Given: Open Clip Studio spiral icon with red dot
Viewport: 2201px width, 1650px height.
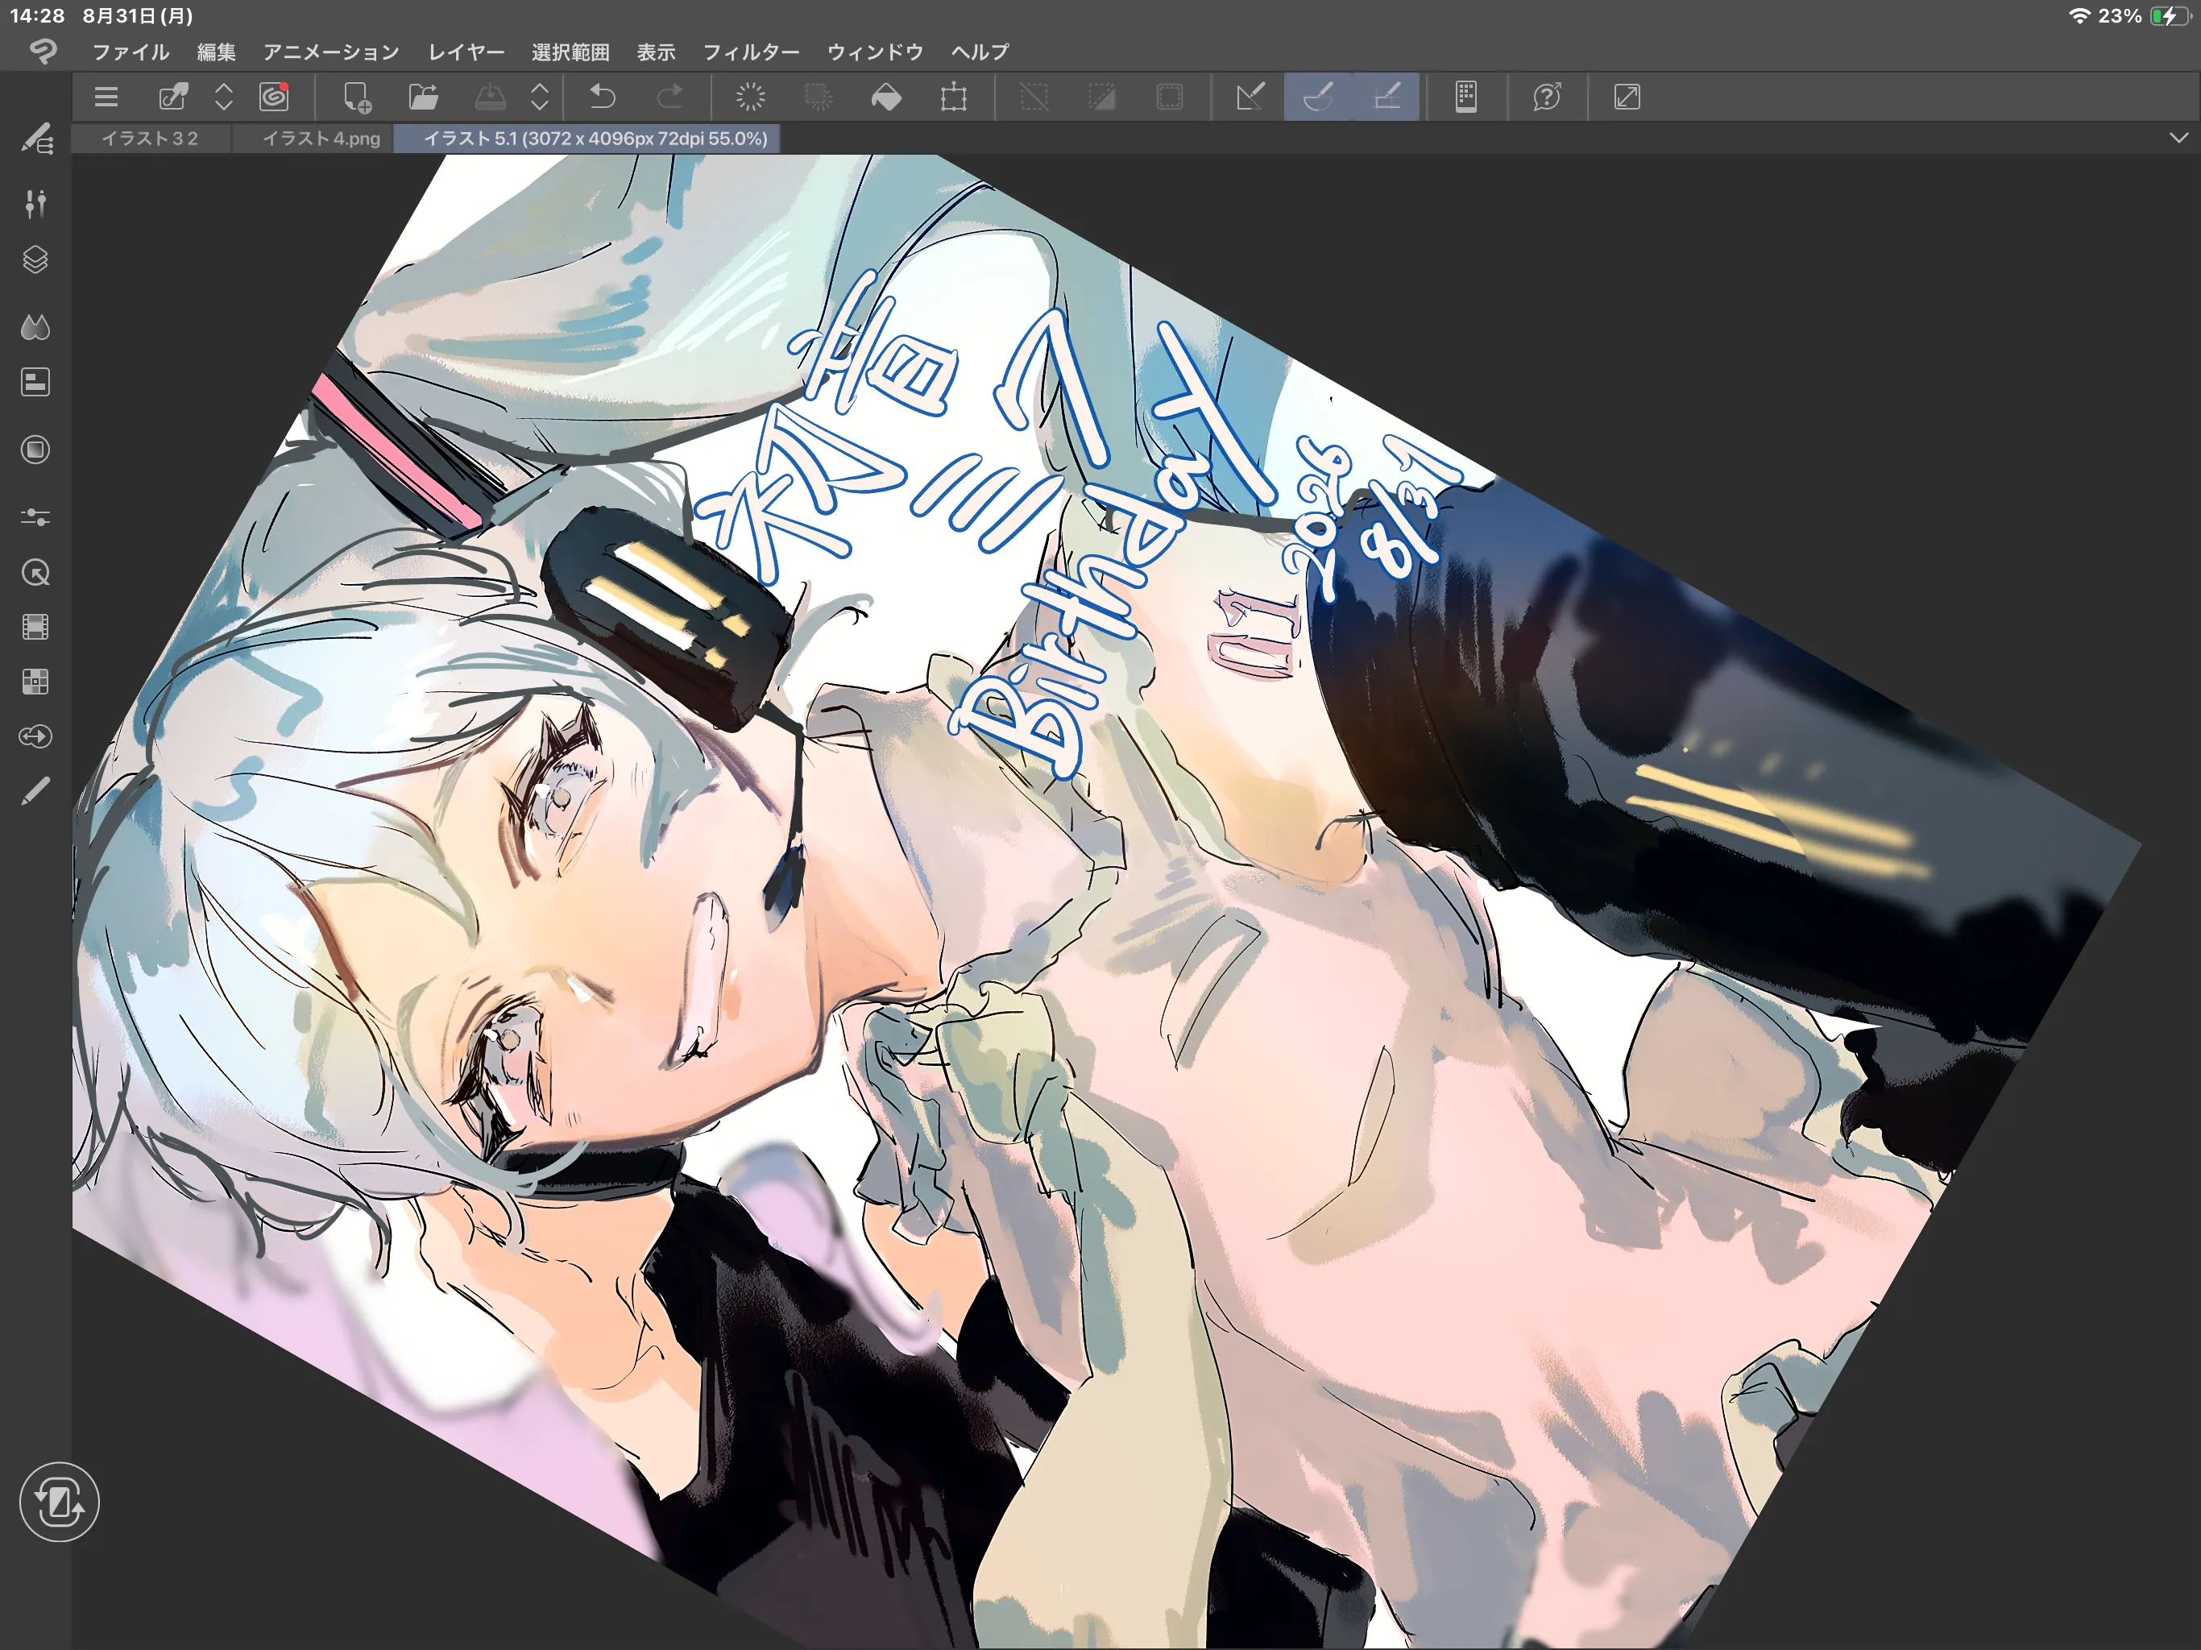Looking at the screenshot, I should (x=274, y=97).
